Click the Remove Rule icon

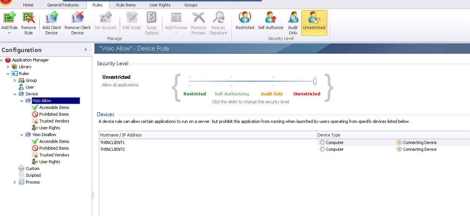(29, 18)
